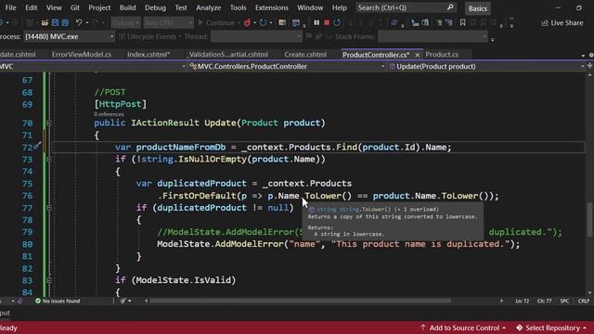The height and width of the screenshot is (334, 594).
Task: Click the Undo arrow icon
Action: click(x=78, y=22)
